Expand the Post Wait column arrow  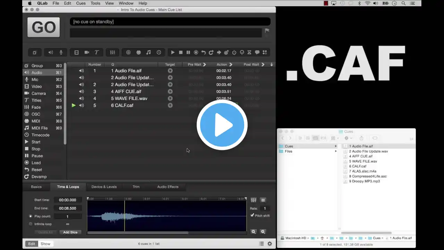pyautogui.click(x=263, y=65)
